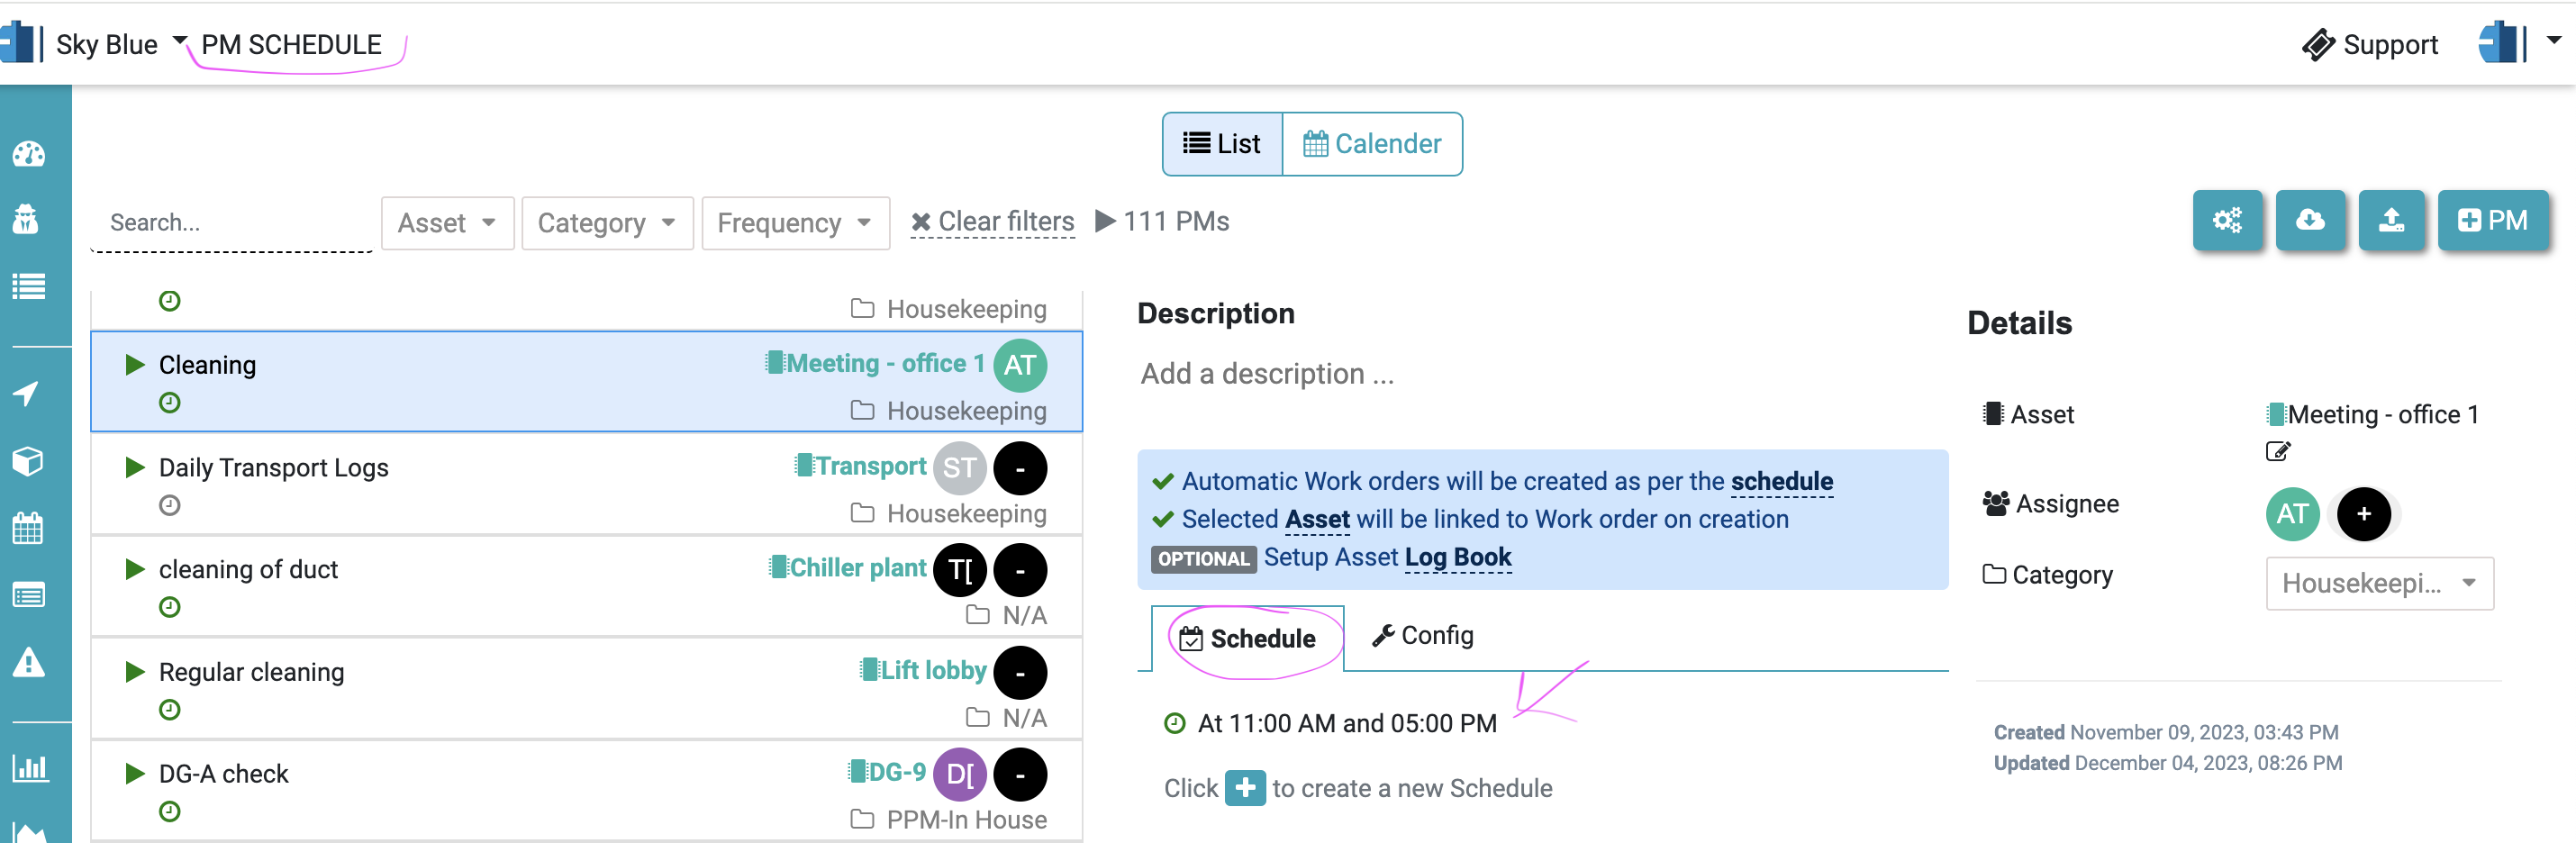Open the Frequency filter dropdown
The image size is (2576, 843).
[795, 223]
